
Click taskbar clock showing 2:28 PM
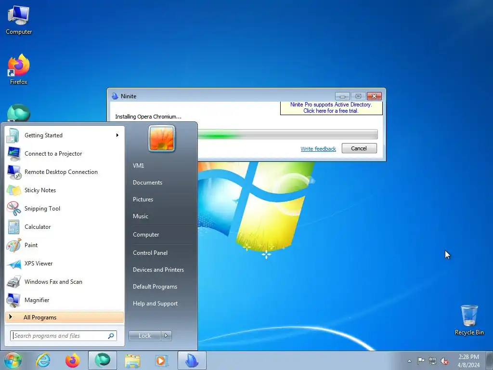[x=468, y=361]
